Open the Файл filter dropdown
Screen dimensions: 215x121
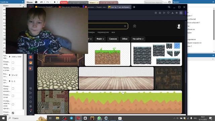(x=100, y=39)
